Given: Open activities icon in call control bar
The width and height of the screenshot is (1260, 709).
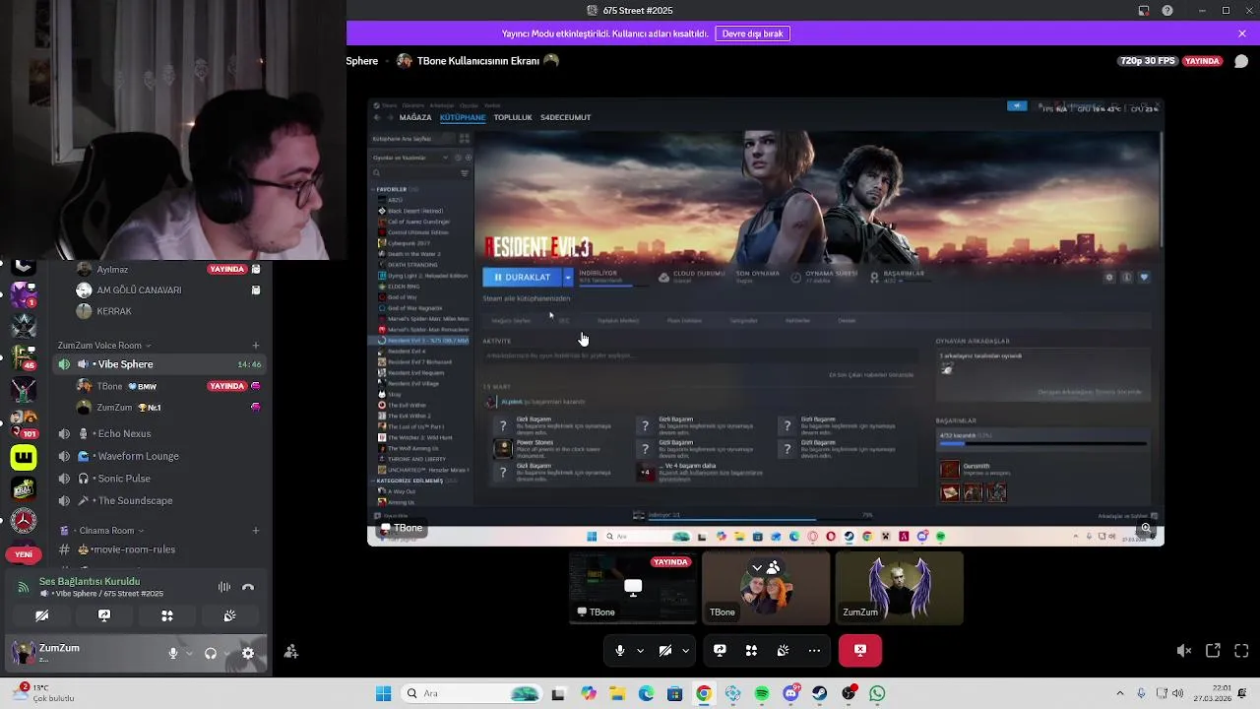Looking at the screenshot, I should tap(751, 650).
